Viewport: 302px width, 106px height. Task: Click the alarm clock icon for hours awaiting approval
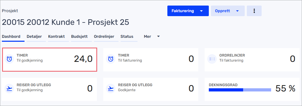coord(9,59)
